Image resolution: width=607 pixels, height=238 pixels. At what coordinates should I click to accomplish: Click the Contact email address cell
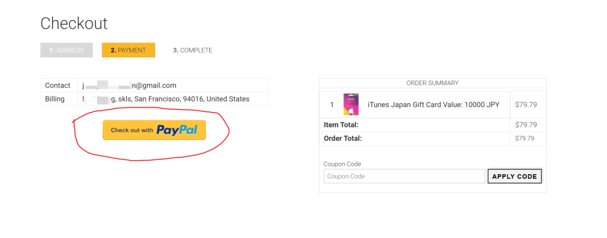(x=172, y=85)
